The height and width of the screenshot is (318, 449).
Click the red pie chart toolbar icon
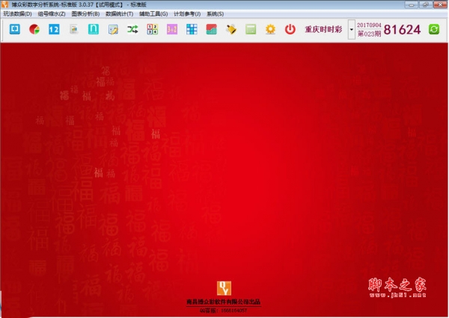click(34, 29)
